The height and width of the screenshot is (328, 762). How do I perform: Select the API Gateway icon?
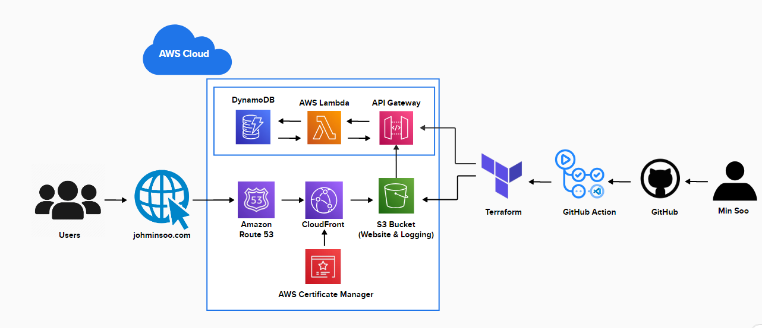click(x=396, y=127)
